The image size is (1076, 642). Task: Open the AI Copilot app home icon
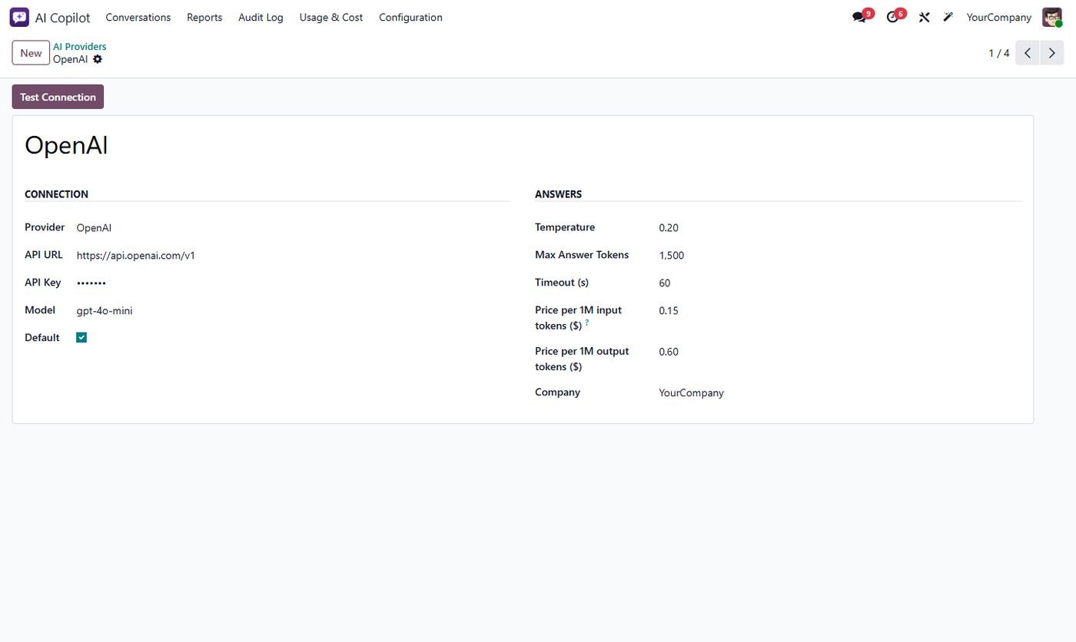pyautogui.click(x=19, y=17)
